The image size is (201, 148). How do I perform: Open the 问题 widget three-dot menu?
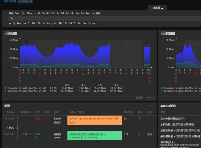(x=153, y=106)
